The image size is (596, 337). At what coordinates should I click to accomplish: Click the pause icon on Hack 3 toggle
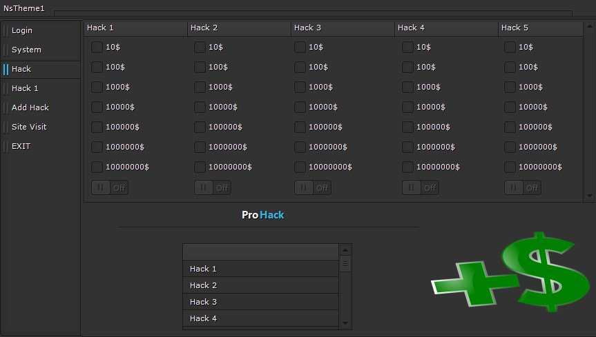(303, 187)
